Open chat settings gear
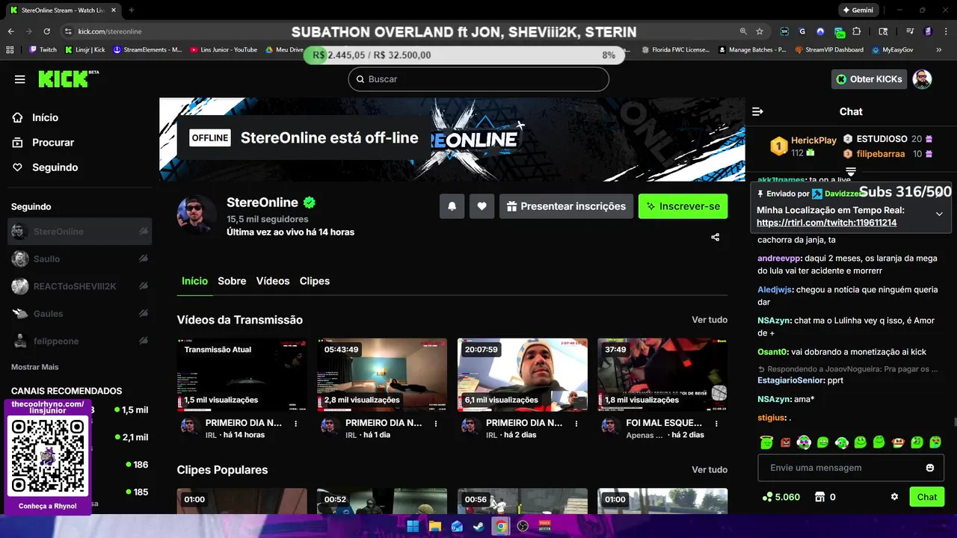 [894, 497]
